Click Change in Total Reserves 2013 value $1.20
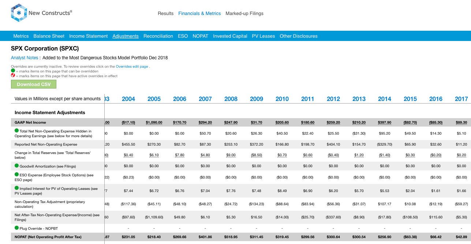Screen dimensions: 471x244 [359, 155]
